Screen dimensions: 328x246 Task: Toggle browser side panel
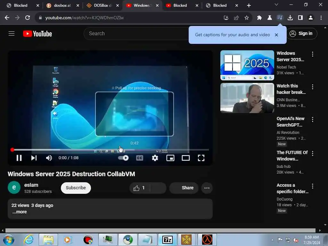300,18
